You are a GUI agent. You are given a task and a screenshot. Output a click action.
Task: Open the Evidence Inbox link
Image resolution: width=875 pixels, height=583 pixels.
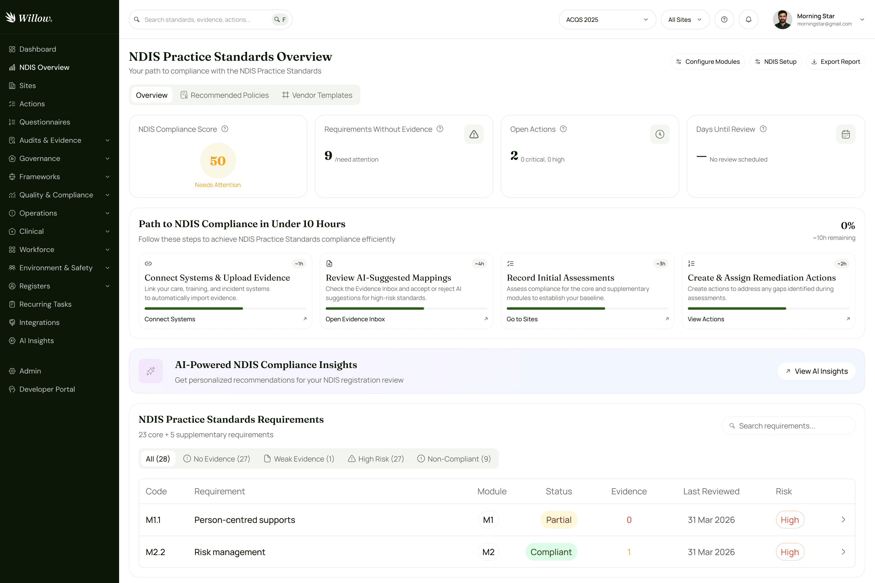click(x=355, y=319)
